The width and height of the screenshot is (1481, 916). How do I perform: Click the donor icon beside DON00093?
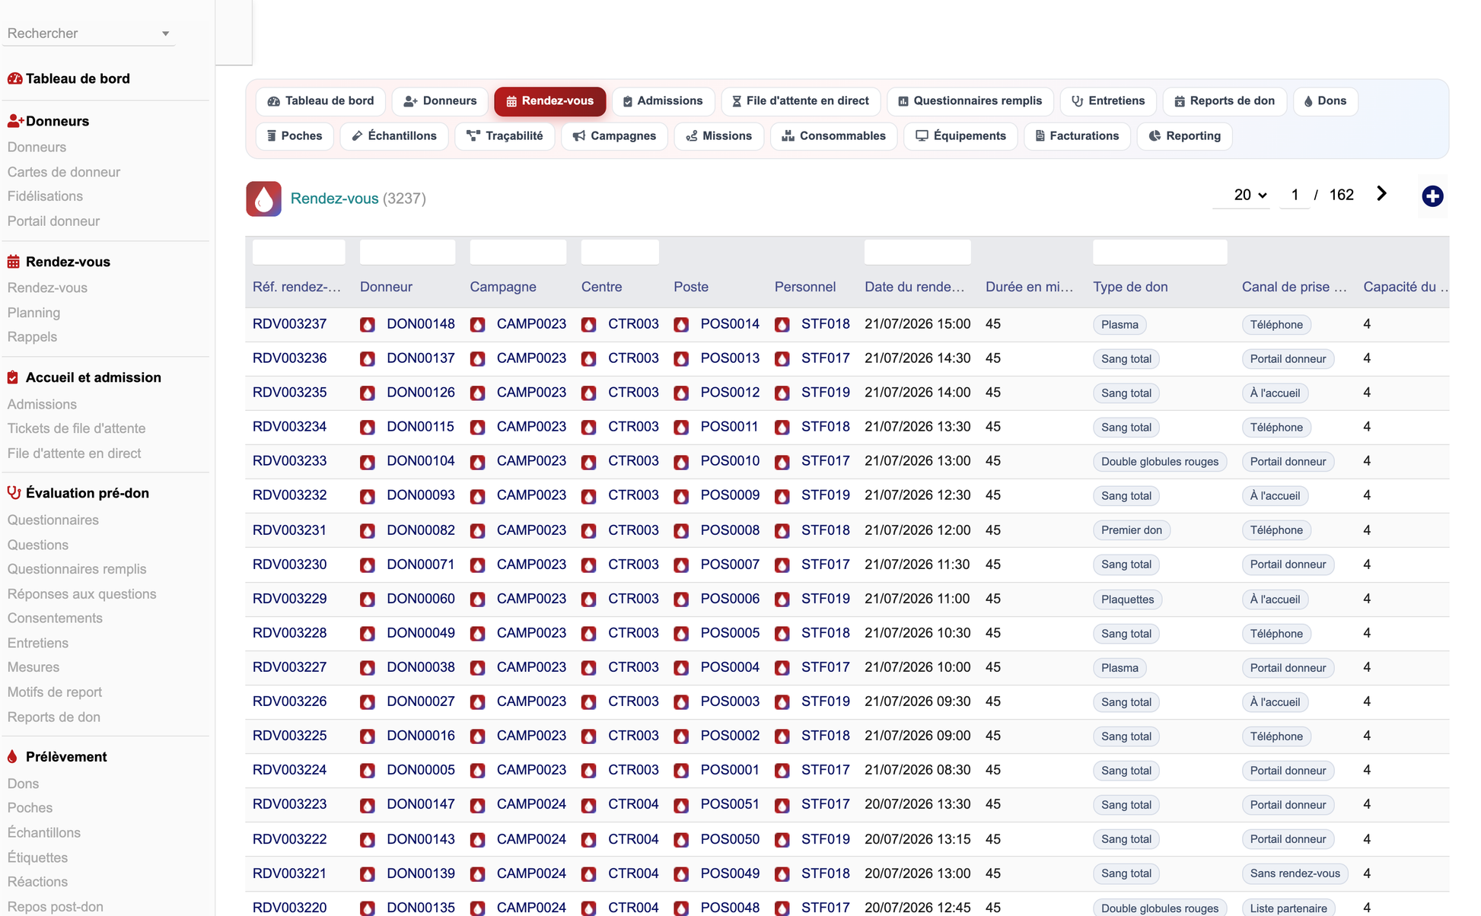click(x=368, y=496)
